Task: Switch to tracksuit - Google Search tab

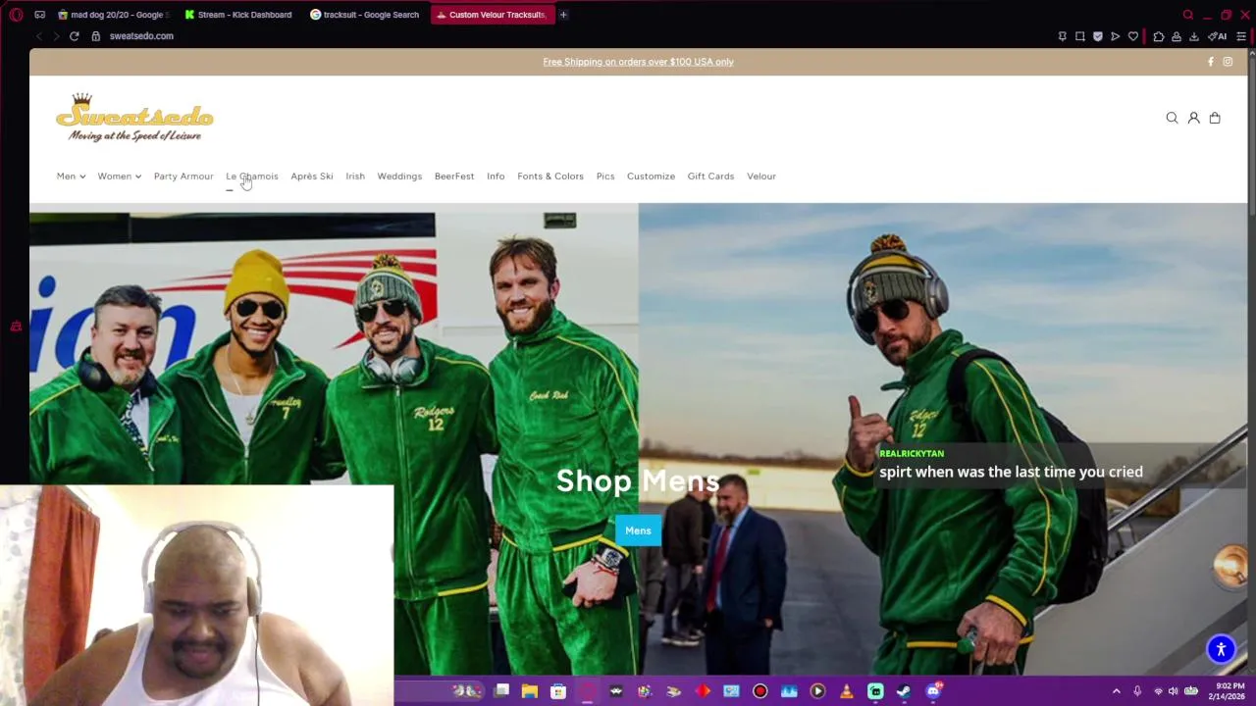Action: tap(364, 15)
